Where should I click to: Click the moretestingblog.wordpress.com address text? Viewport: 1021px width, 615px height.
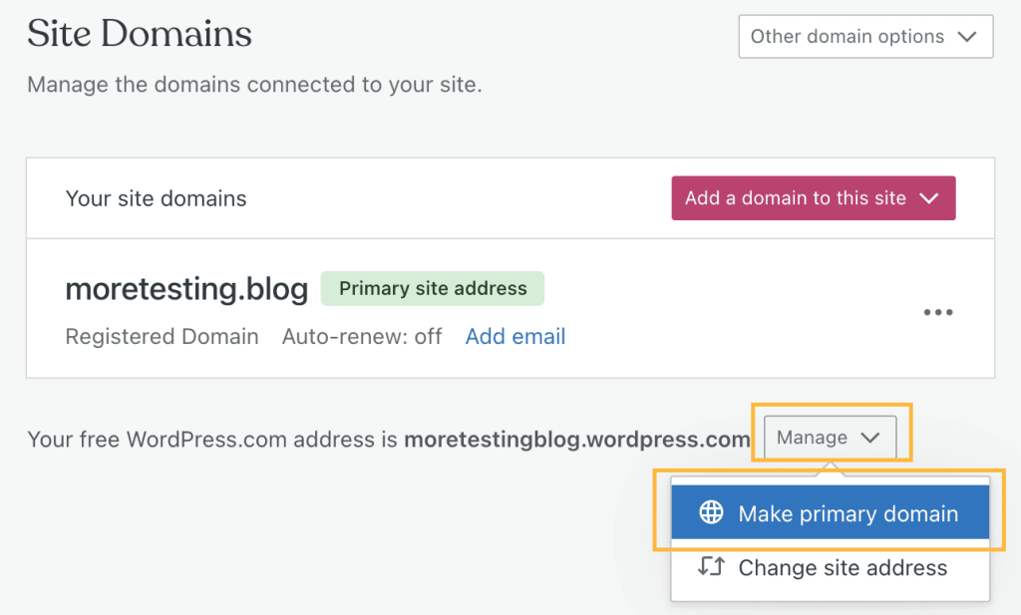(x=576, y=440)
